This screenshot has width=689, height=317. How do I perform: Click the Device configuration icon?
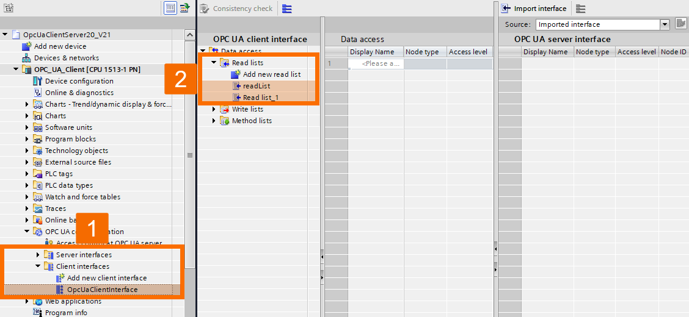pos(38,81)
